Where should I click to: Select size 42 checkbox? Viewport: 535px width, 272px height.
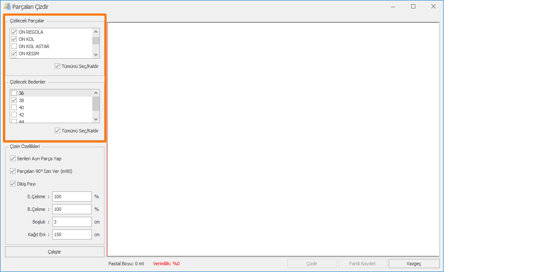(14, 115)
